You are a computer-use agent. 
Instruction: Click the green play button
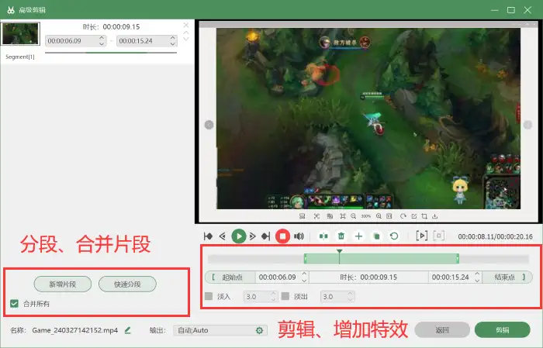tap(239, 236)
